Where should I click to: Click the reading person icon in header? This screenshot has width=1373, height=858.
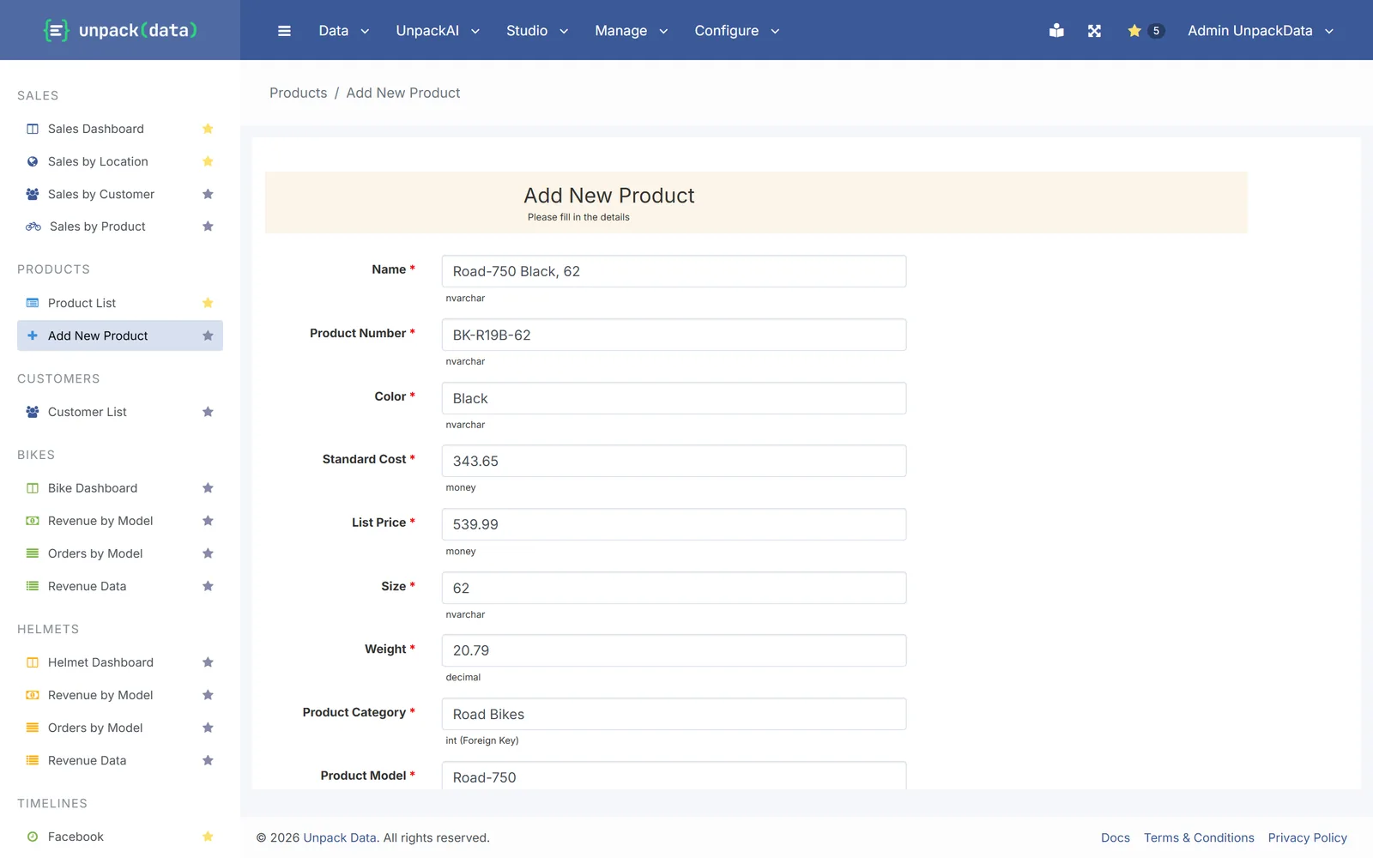pyautogui.click(x=1056, y=31)
